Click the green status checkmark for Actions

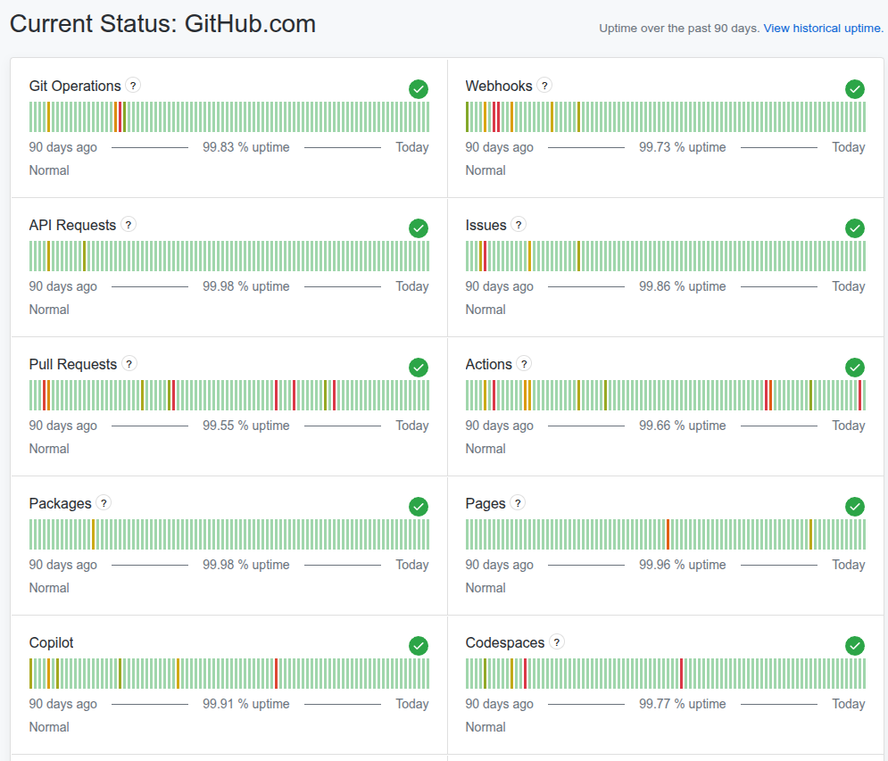[855, 368]
